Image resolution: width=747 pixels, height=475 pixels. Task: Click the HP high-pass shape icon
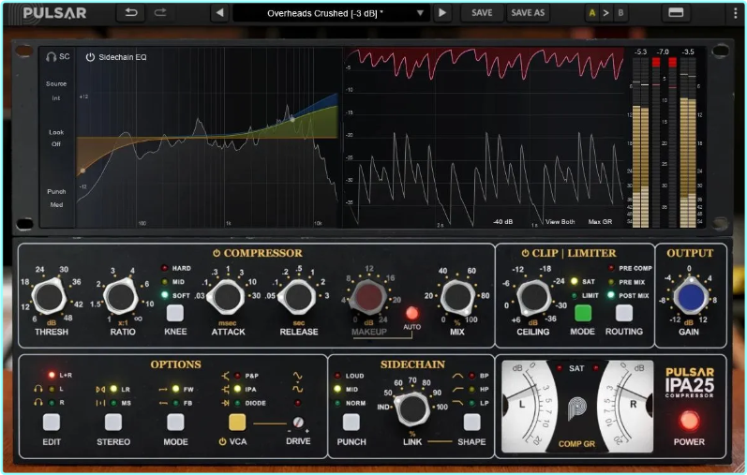pyautogui.click(x=457, y=389)
